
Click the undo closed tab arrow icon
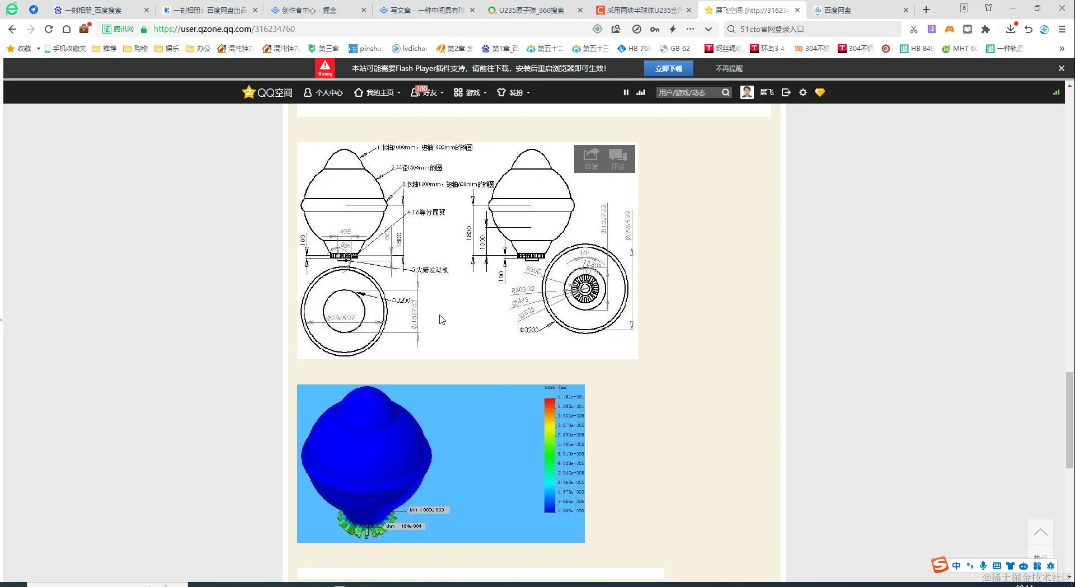pos(1029,29)
